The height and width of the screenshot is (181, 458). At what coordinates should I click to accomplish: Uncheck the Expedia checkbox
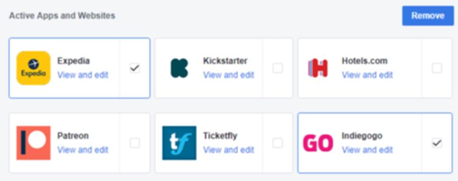(x=135, y=68)
